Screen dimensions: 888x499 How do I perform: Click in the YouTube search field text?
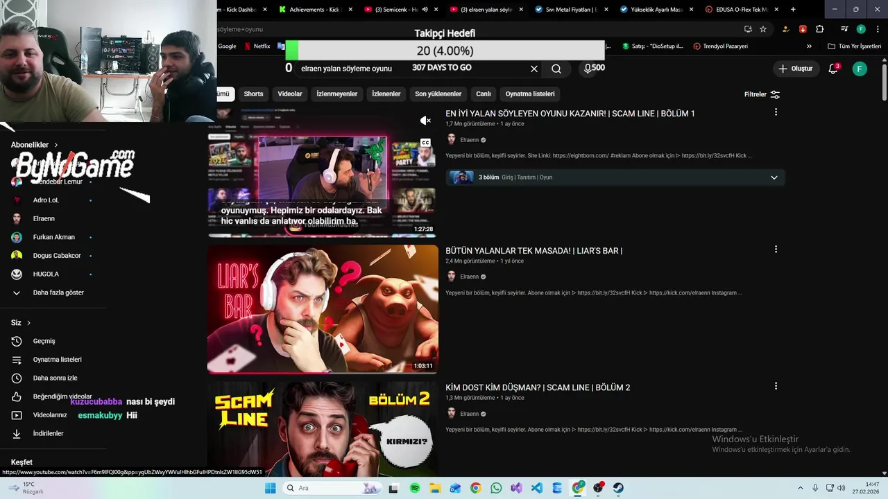point(346,69)
